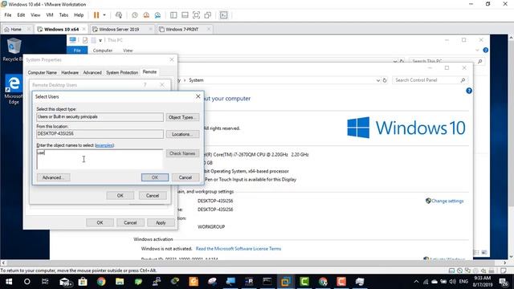
Task: Open File Explorer from the taskbar
Action: click(120, 282)
